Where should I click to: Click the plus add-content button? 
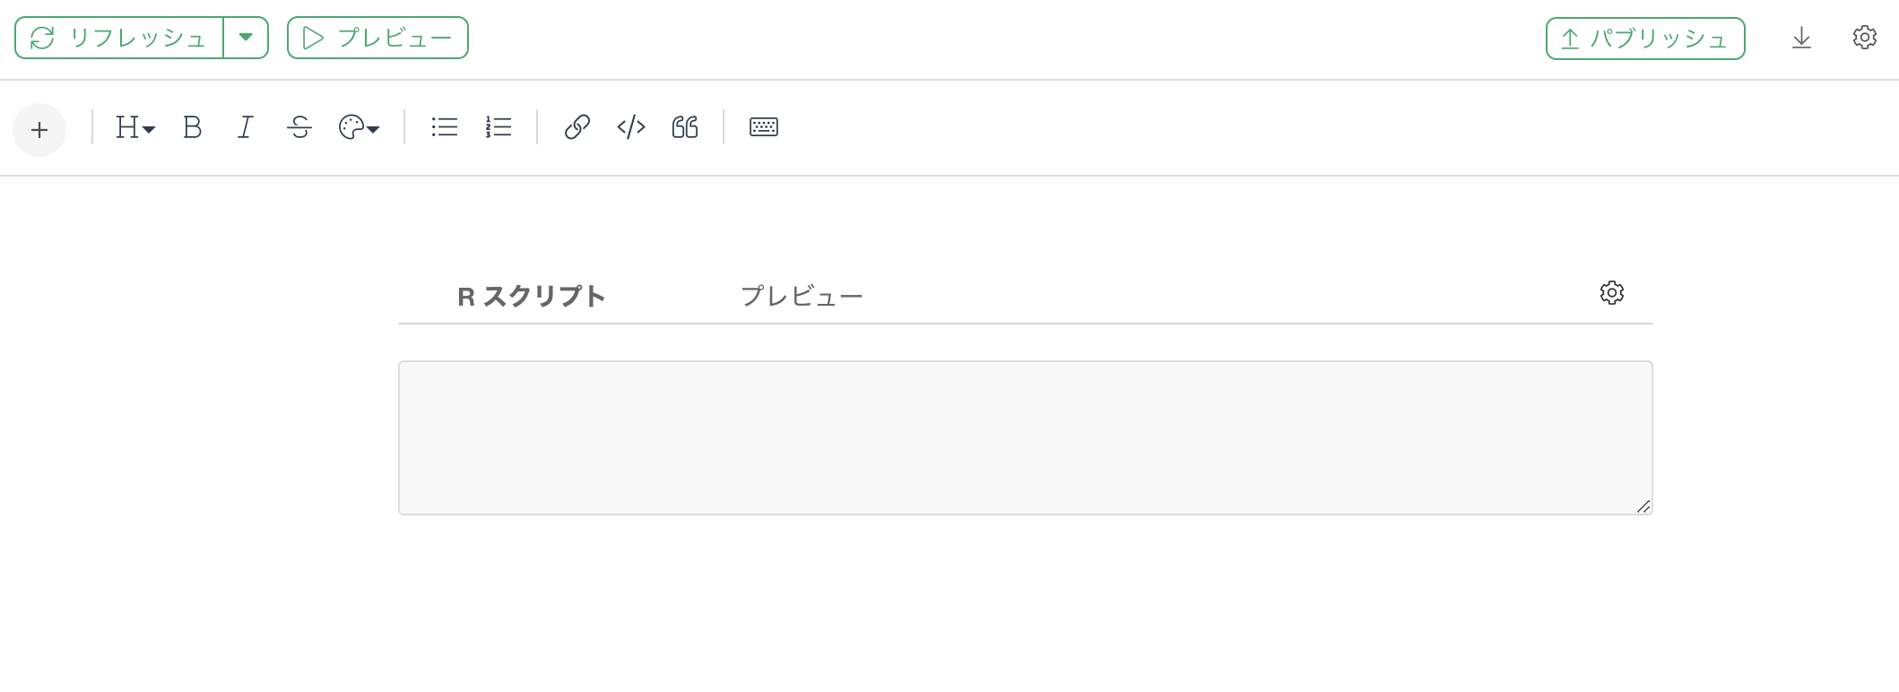(39, 130)
